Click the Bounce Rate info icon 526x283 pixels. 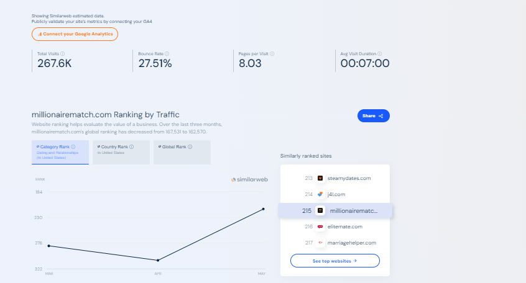pyautogui.click(x=167, y=54)
